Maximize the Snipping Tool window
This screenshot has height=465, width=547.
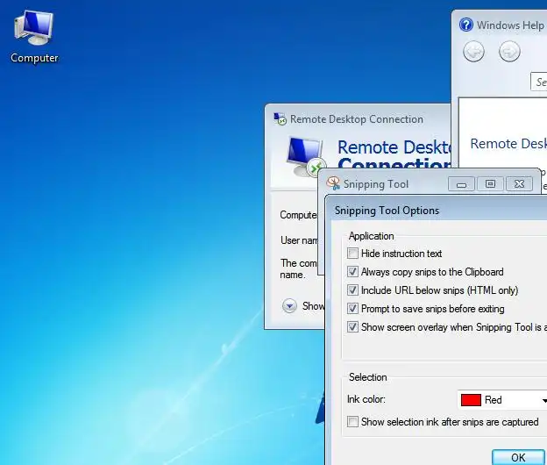(490, 184)
